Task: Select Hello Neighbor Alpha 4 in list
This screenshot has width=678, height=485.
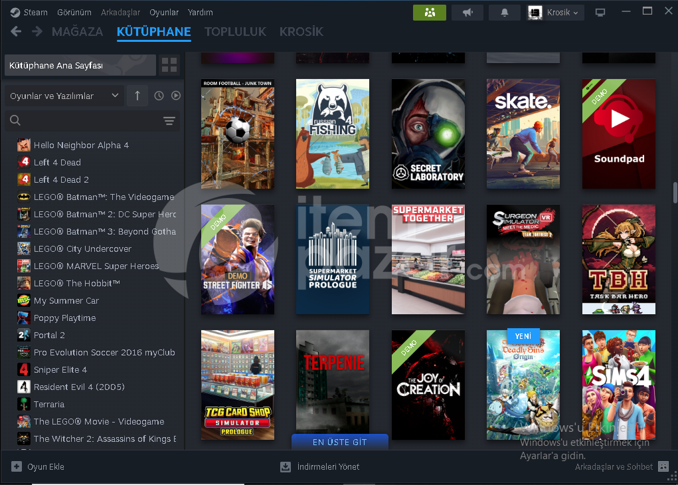Action: tap(96, 145)
